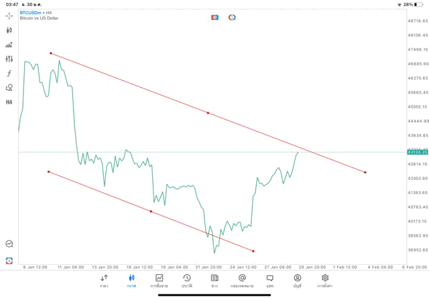The width and height of the screenshot is (429, 299).
Task: Open the H4 timeframe selector
Action: pyautogui.click(x=9, y=102)
